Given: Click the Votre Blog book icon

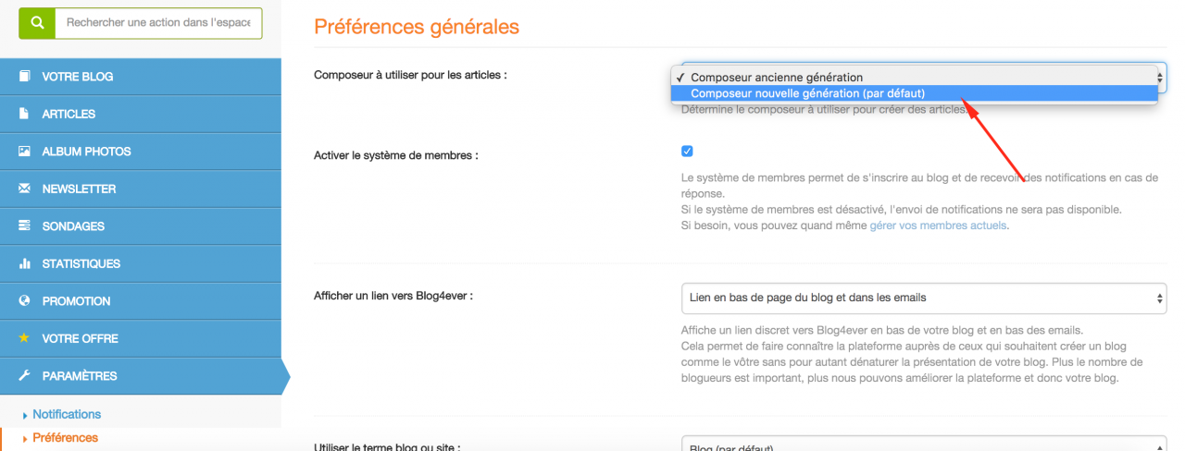Looking at the screenshot, I should pos(24,77).
